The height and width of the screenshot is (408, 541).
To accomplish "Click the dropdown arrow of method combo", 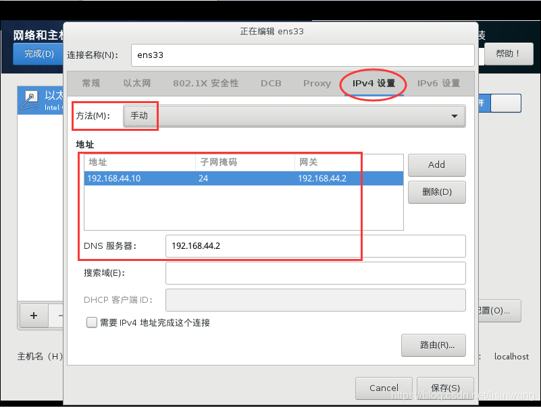I will tap(455, 116).
